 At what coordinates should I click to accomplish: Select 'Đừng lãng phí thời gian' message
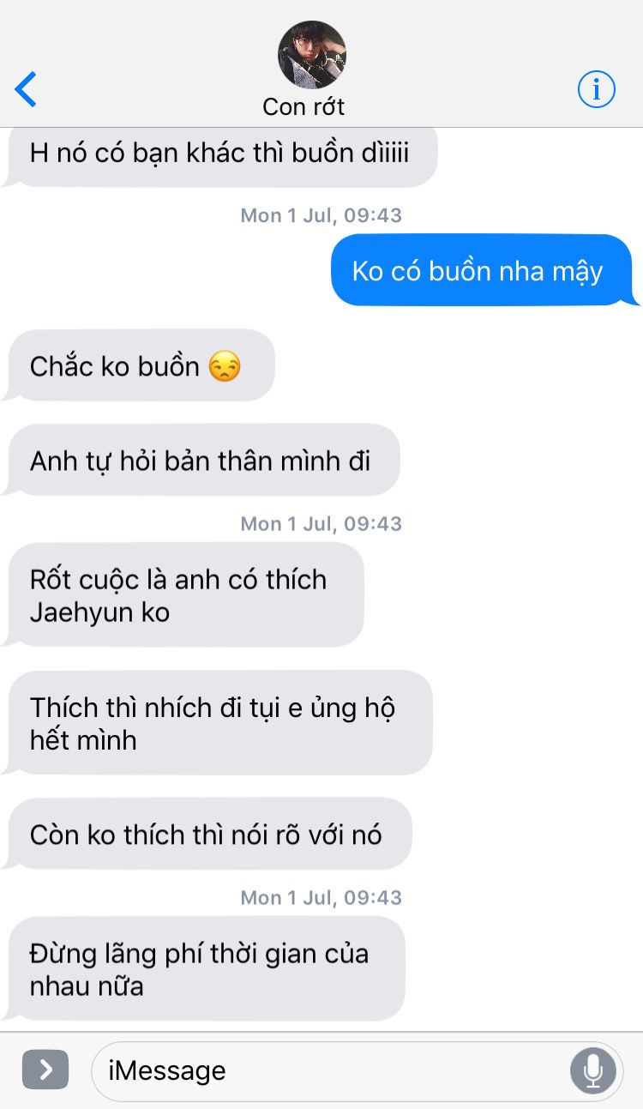tap(204, 969)
